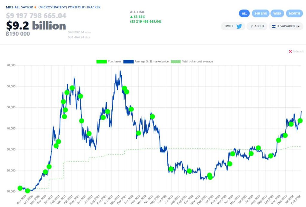Image resolution: width=306 pixels, height=207 pixels.
Task: Click the lightning bolt icon beside Saylor
Action: coord(35,7)
